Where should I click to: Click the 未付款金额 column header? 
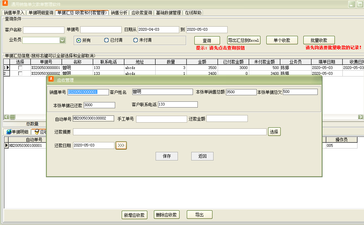(x=264, y=62)
